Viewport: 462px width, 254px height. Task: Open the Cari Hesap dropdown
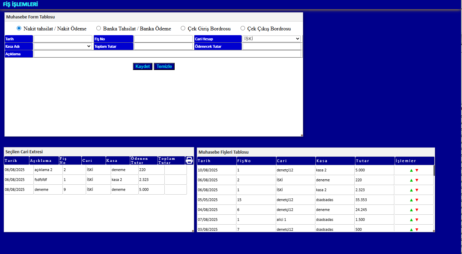pyautogui.click(x=271, y=39)
